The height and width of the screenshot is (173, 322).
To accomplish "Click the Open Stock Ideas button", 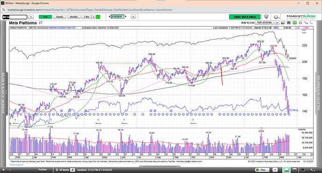I will point(245,17).
